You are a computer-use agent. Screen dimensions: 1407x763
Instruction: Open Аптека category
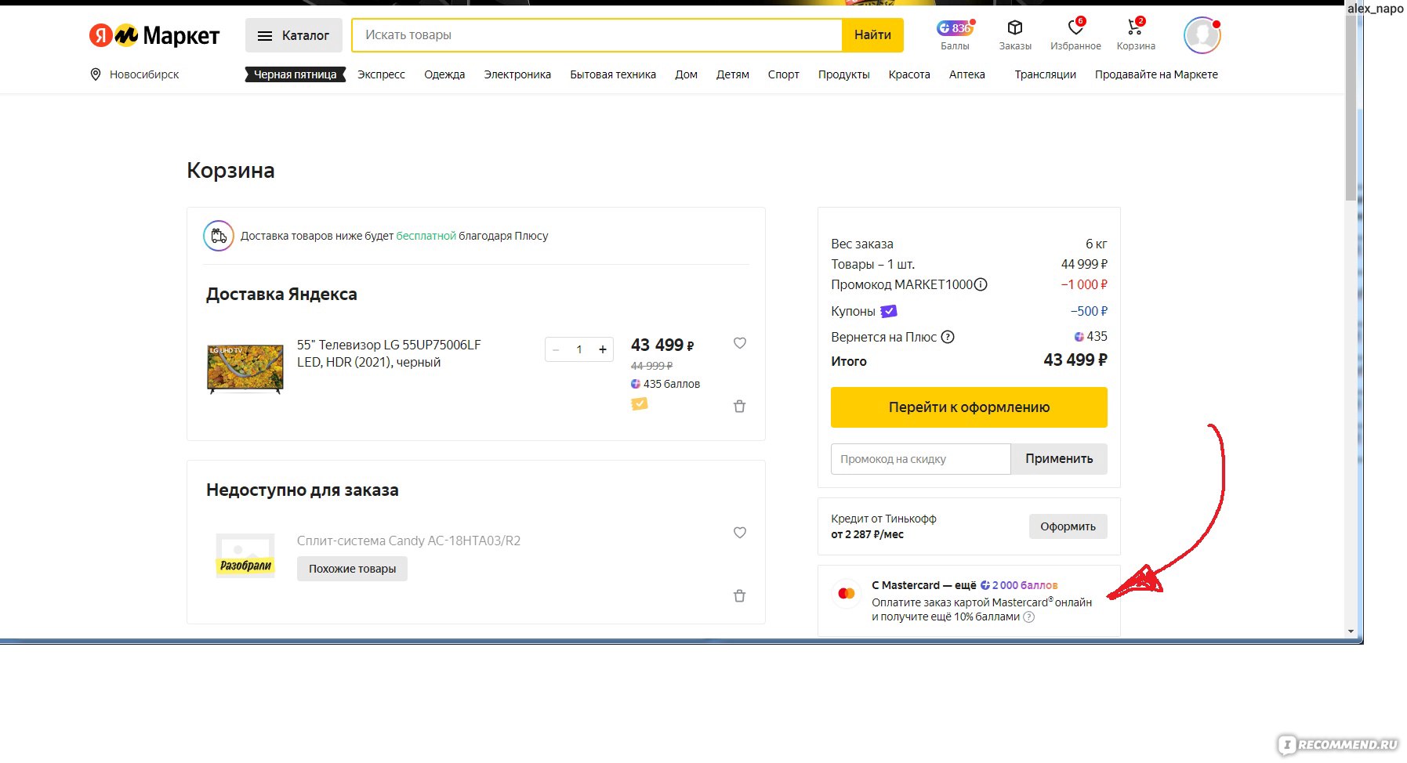click(967, 74)
